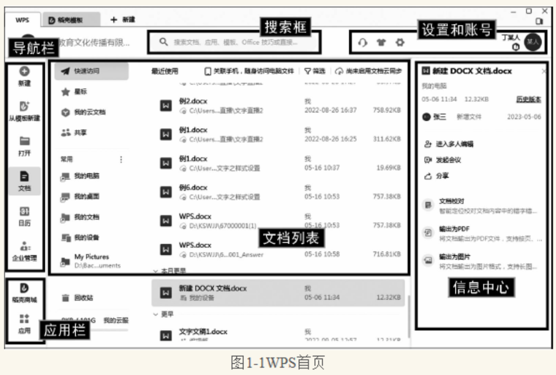This screenshot has height=375, width=556.
Task: Click the shirt skin icon
Action: 381,43
